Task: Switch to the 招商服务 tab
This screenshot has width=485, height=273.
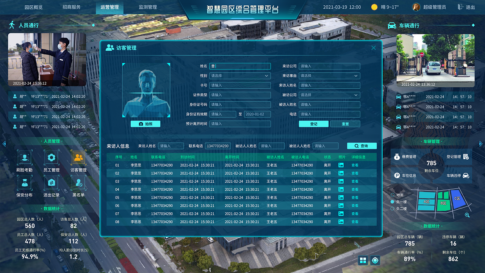Action: (x=71, y=7)
